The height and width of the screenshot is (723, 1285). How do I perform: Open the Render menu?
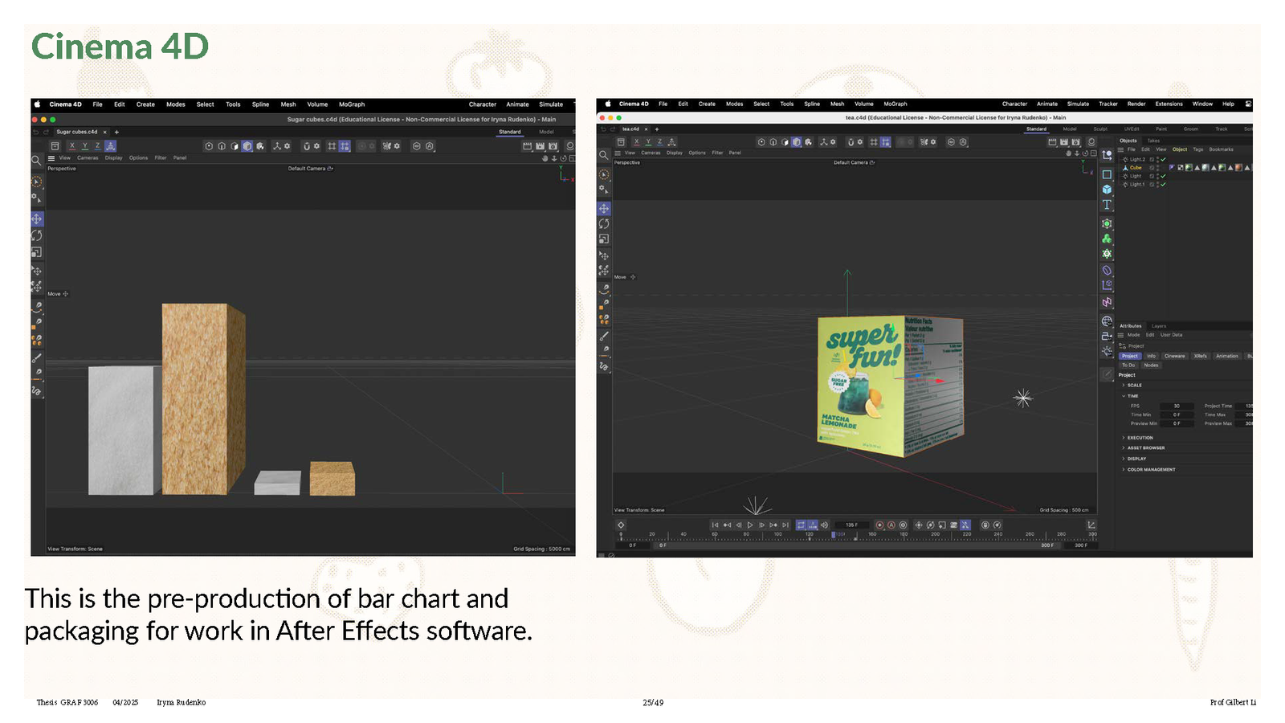[1136, 104]
